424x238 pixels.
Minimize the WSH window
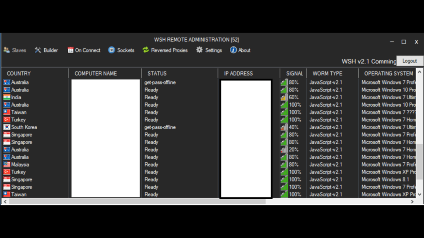[392, 42]
